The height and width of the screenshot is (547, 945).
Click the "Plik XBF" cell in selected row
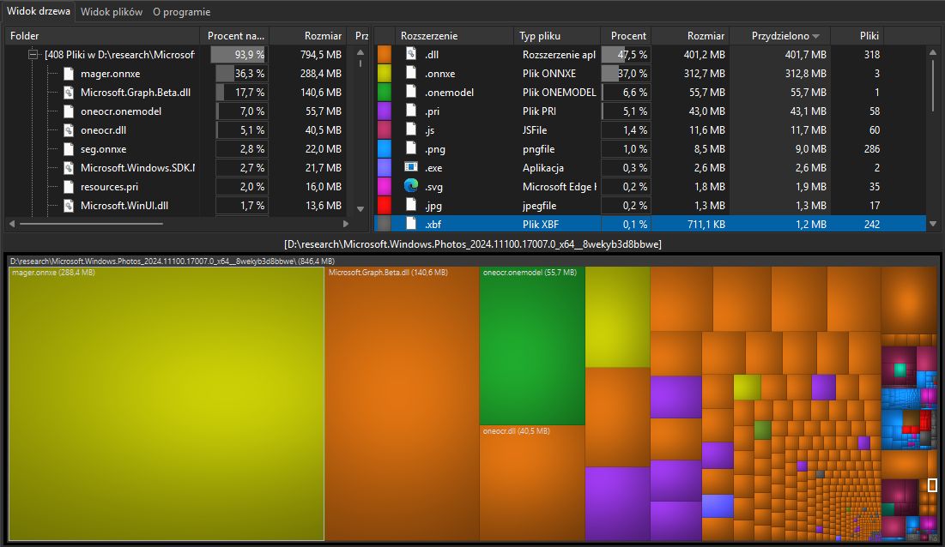541,224
